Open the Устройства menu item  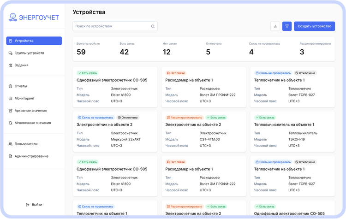(x=34, y=41)
